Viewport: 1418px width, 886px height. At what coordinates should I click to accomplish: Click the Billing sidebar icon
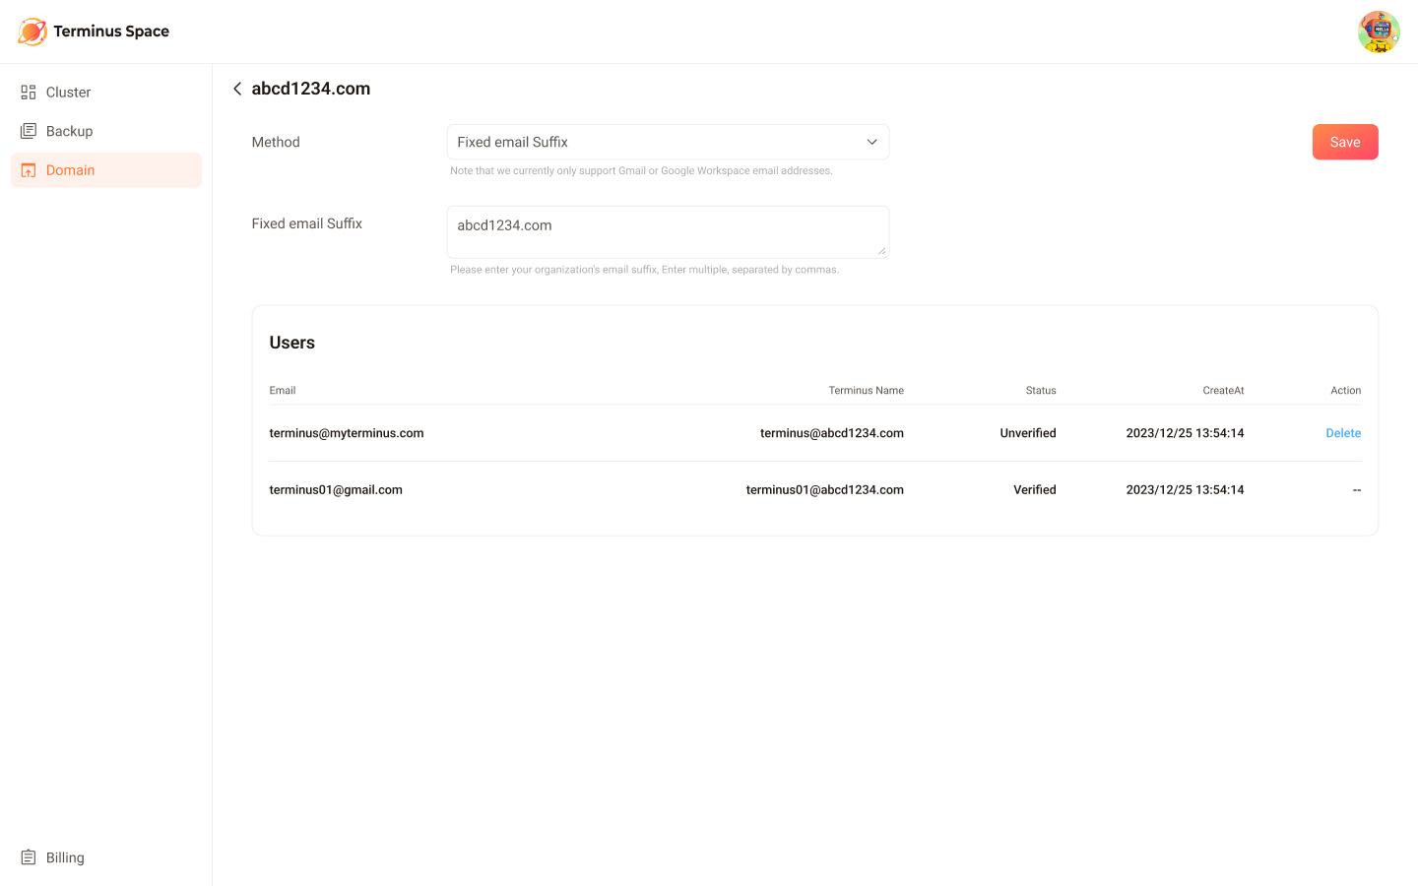click(29, 857)
